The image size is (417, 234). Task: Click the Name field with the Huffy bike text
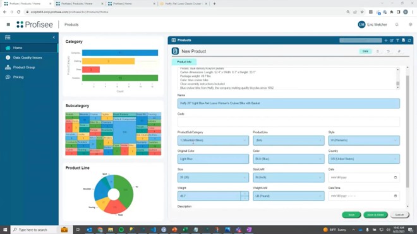coord(289,103)
